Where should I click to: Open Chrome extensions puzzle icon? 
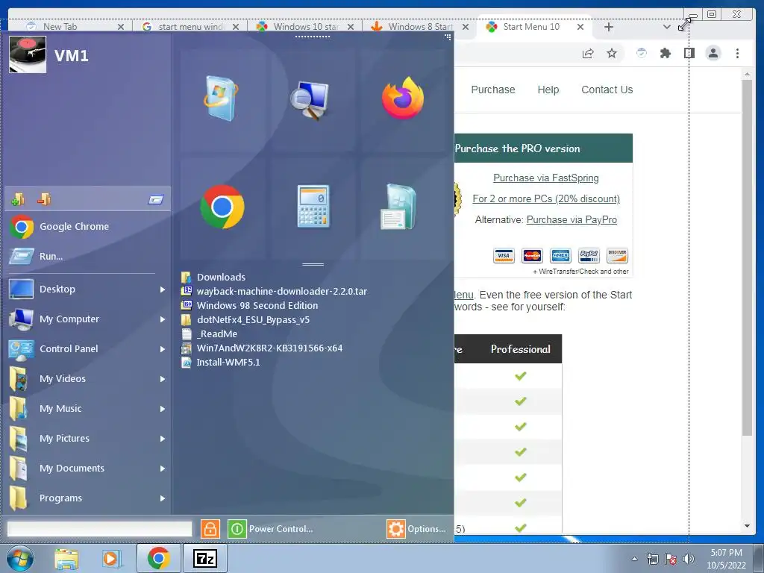click(x=665, y=53)
